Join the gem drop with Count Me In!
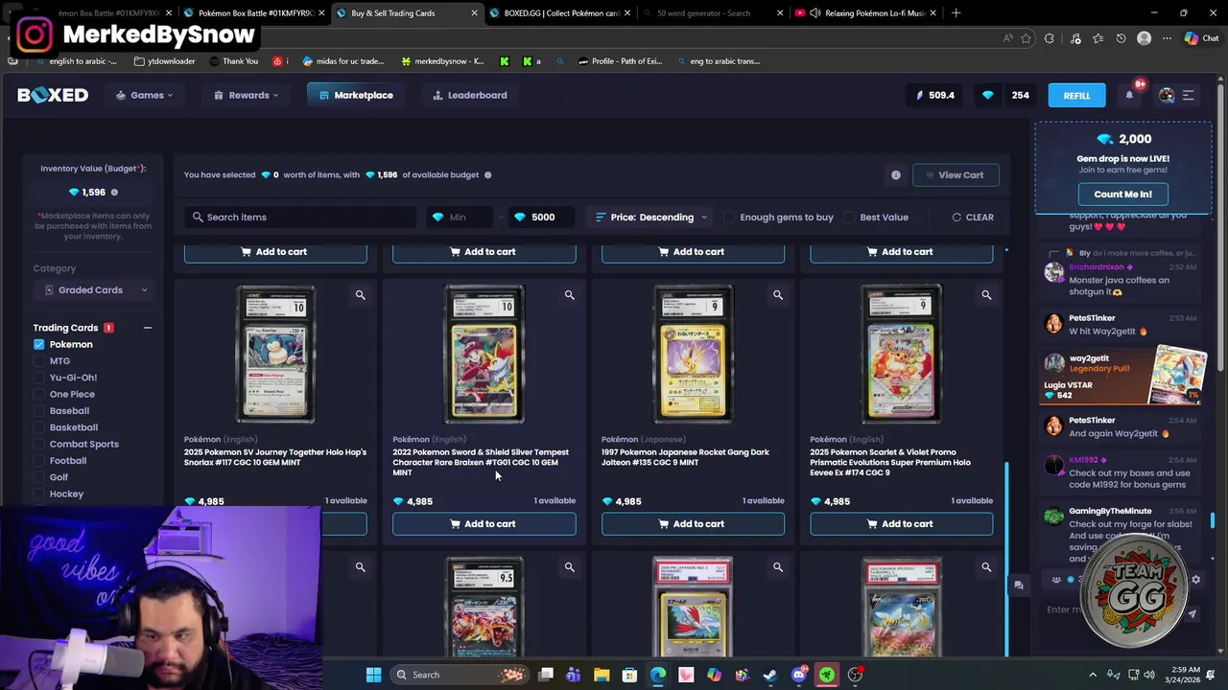Image resolution: width=1228 pixels, height=690 pixels. pos(1122,195)
